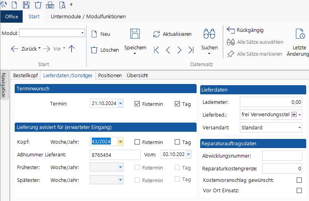The height and width of the screenshot is (201, 309).
Task: Click the ABNummer Lieferant input field
Action: point(115,155)
